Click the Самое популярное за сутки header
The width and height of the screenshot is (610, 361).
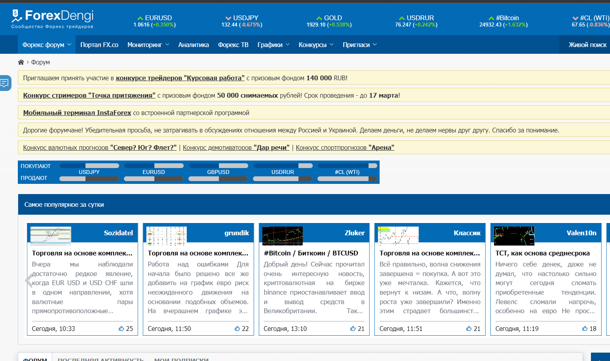(64, 204)
